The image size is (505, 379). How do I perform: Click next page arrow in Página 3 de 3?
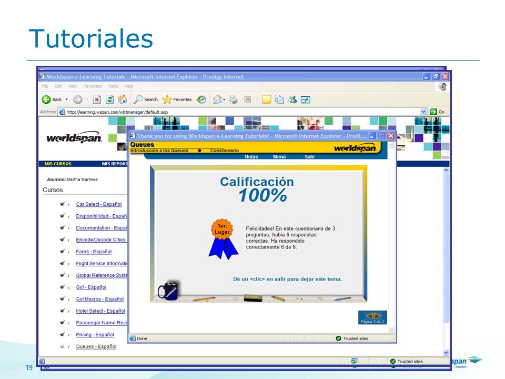(x=377, y=315)
